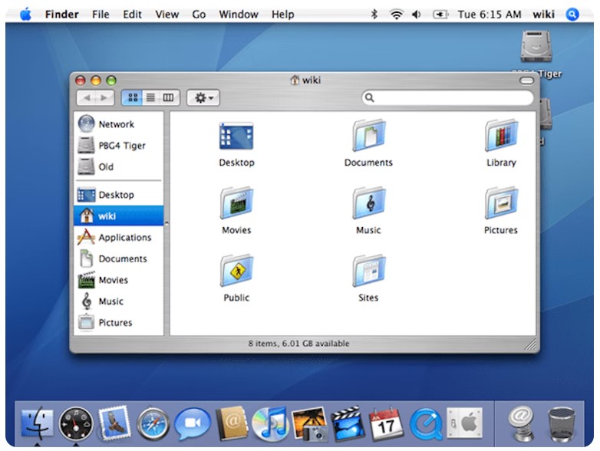The image size is (600, 451).
Task: Launch iMovie clapperboard in Dock
Action: point(348,424)
